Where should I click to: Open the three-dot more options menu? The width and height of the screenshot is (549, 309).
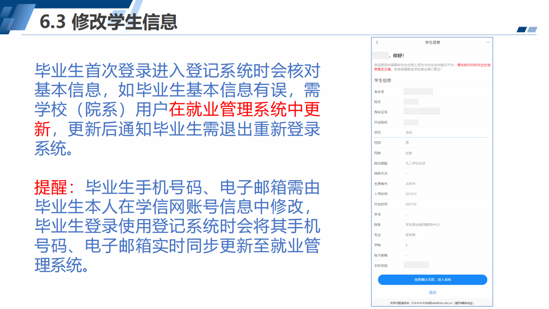[488, 42]
